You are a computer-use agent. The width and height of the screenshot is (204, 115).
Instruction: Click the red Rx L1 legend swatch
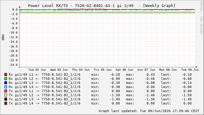[6, 75]
